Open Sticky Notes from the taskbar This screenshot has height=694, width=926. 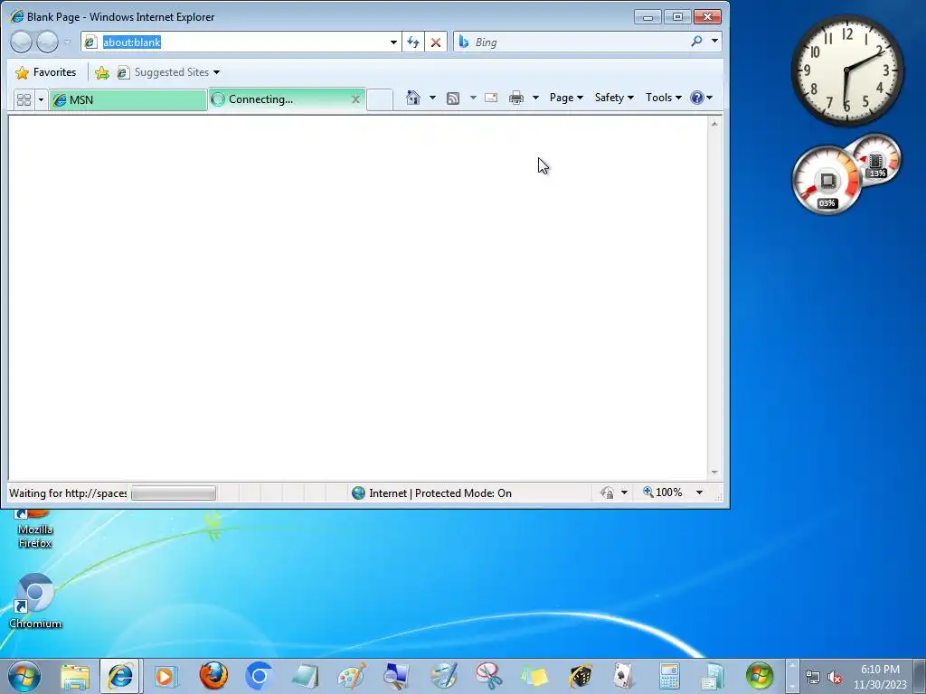click(534, 676)
